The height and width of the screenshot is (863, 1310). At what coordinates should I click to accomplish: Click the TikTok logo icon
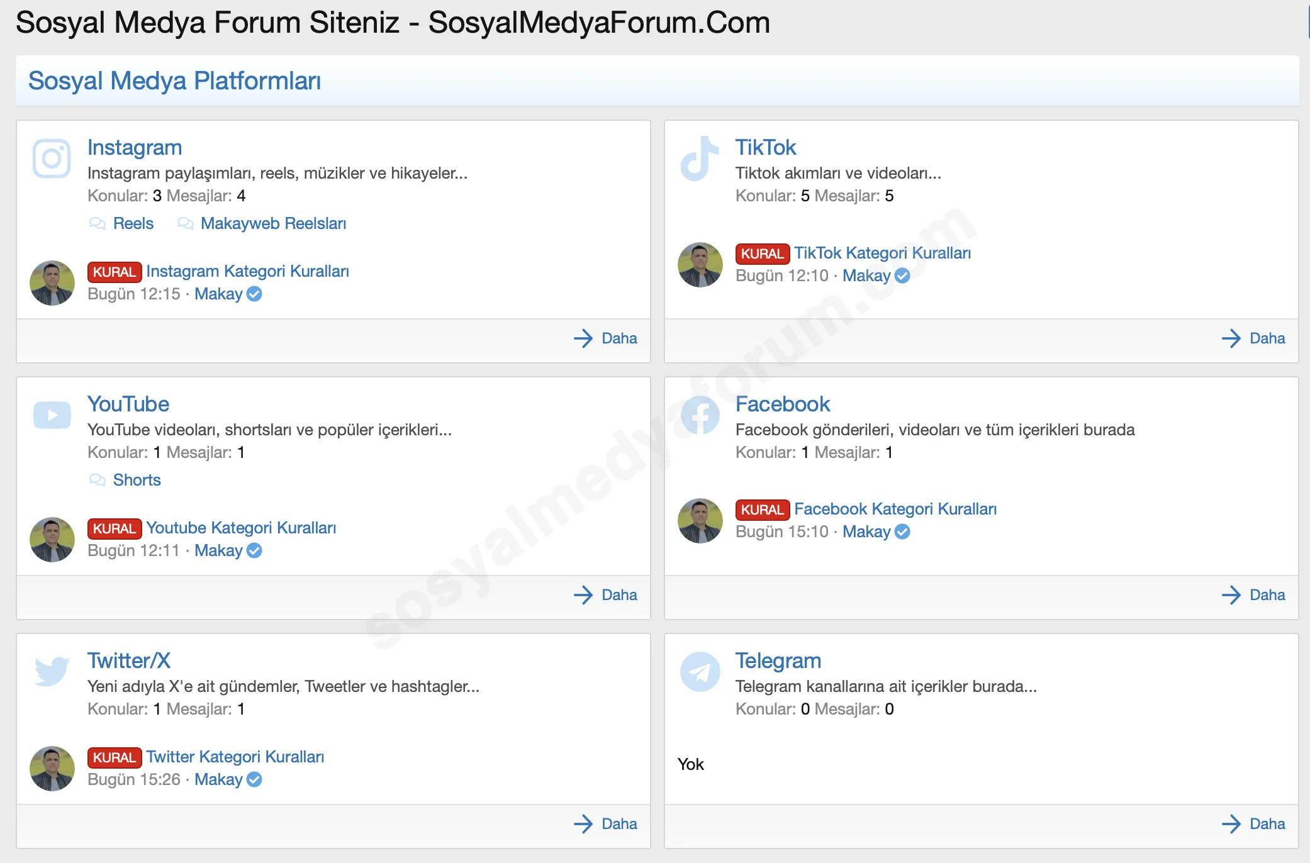700,159
